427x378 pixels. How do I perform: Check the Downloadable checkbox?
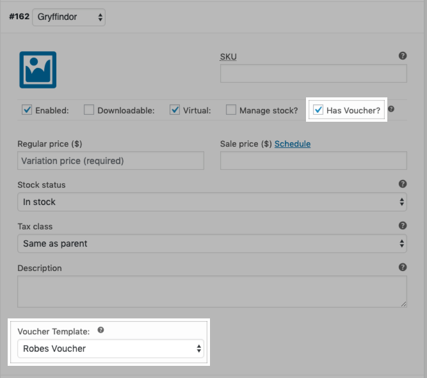tap(89, 110)
